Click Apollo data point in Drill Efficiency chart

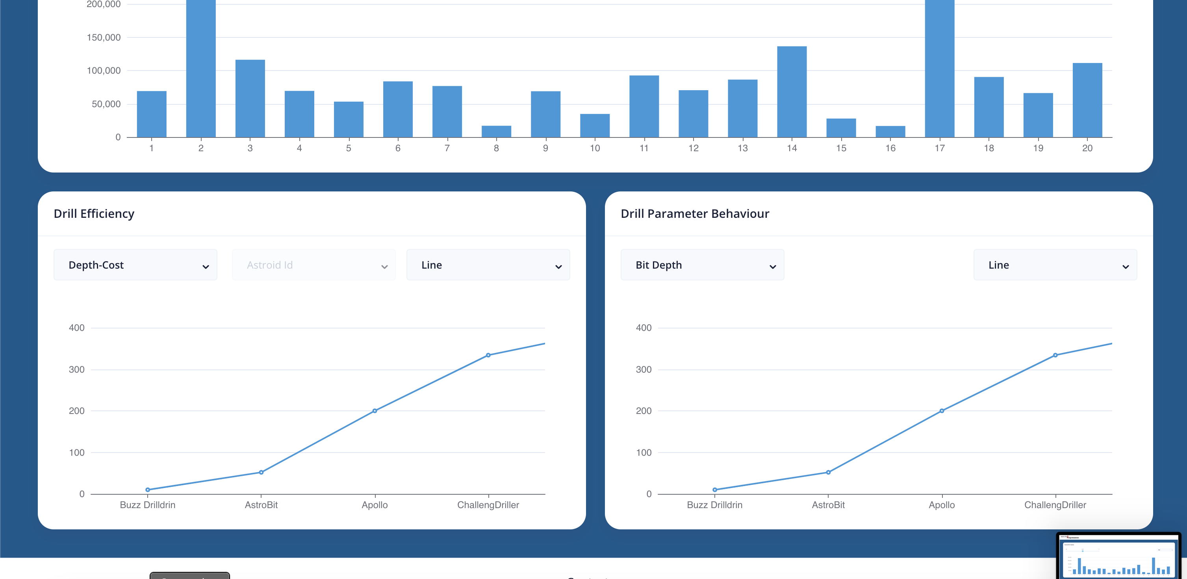pos(375,411)
